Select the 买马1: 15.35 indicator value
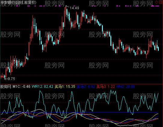Image resolution: width=163 pixels, height=127 pixels. 65,87
